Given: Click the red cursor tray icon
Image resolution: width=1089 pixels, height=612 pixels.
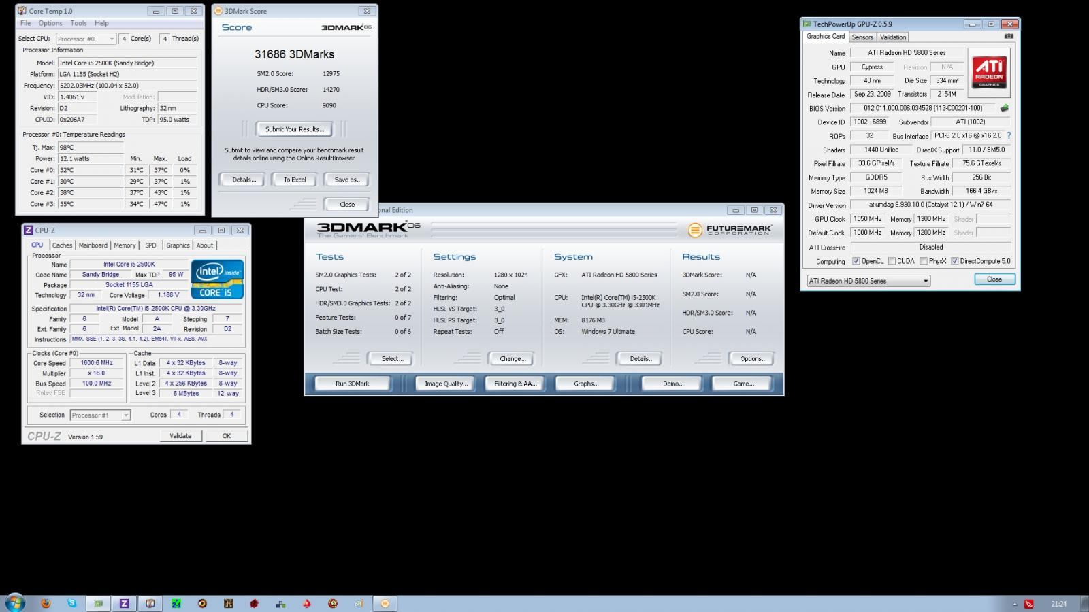Looking at the screenshot, I should pos(1028,604).
